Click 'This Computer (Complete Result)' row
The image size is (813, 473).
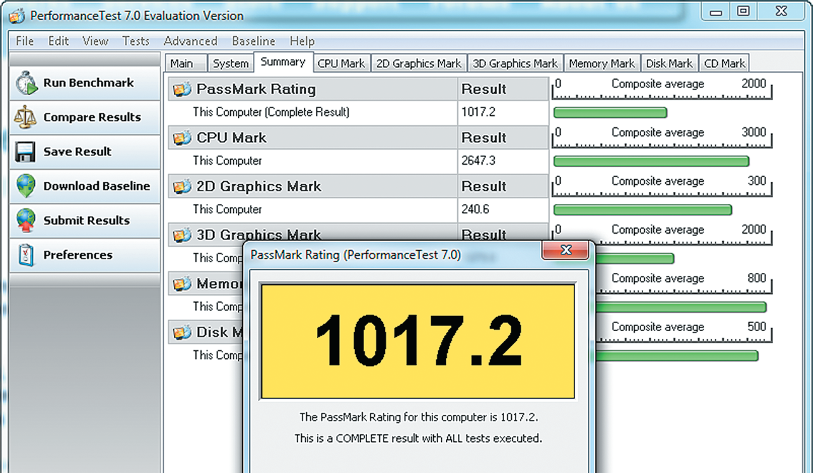[x=358, y=113]
